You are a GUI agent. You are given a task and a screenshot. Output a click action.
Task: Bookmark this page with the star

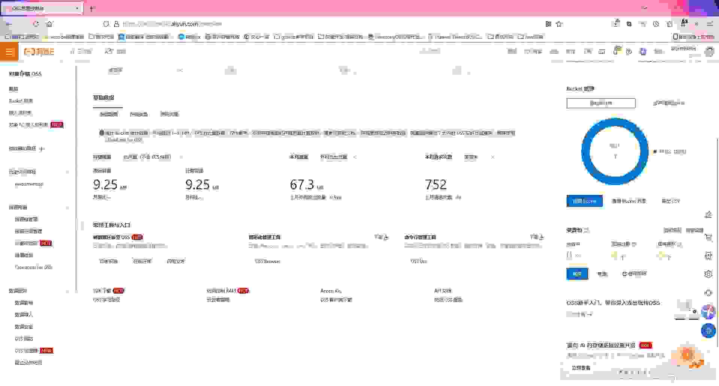point(559,24)
